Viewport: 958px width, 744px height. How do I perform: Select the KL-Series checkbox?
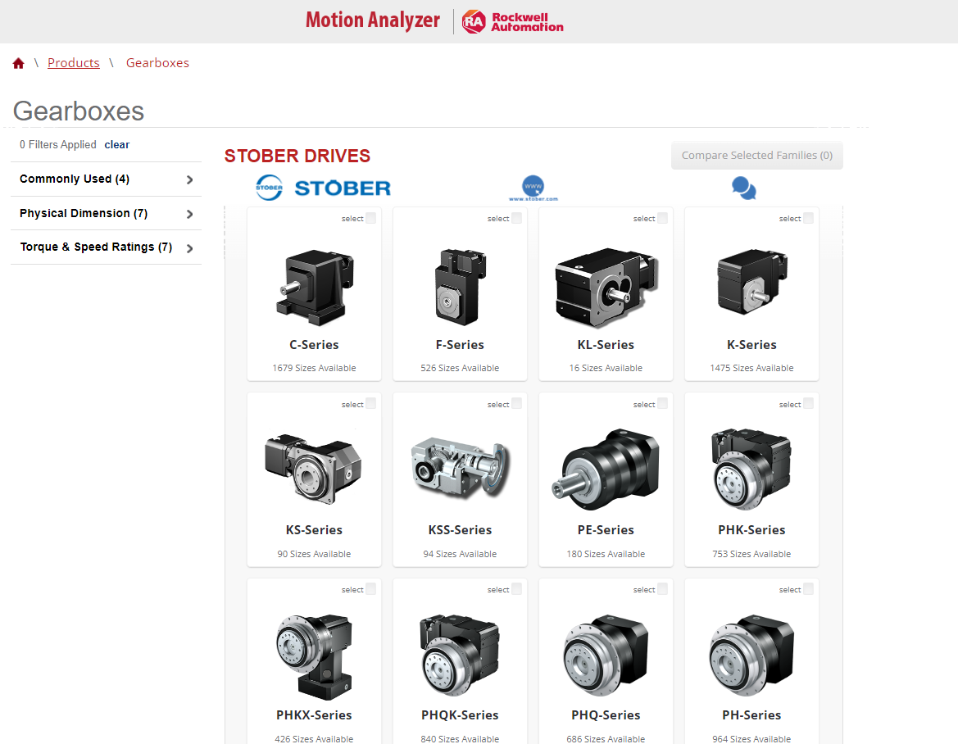click(661, 217)
